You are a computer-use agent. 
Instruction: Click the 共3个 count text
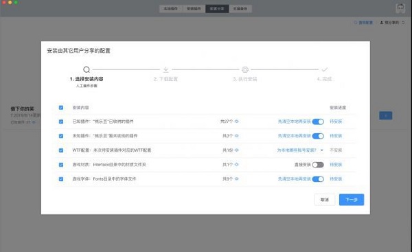(x=227, y=136)
